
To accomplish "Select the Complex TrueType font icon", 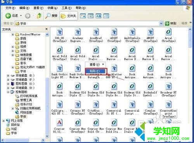I will (x=150, y=105).
